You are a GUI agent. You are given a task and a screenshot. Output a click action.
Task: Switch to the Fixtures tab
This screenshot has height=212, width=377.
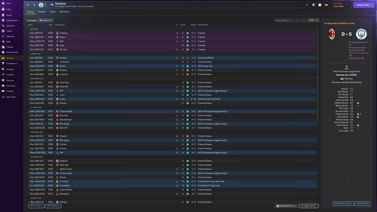pyautogui.click(x=31, y=12)
